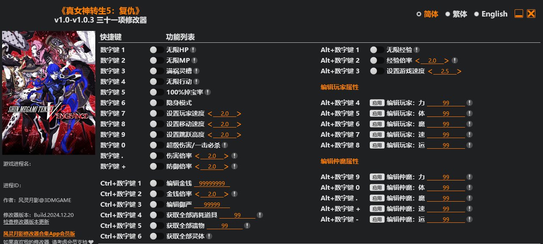This screenshot has width=543, height=244.
Task: Toggle 超级伤害/一击必杀 switch
Action: click(x=157, y=145)
